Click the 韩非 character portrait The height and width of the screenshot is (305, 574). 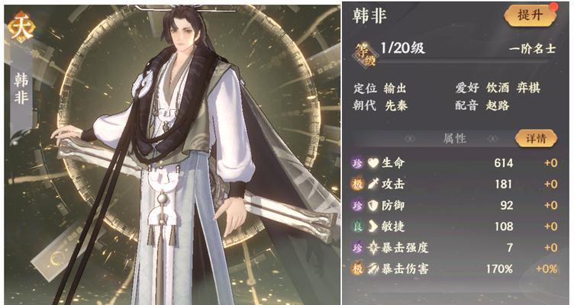click(172, 155)
